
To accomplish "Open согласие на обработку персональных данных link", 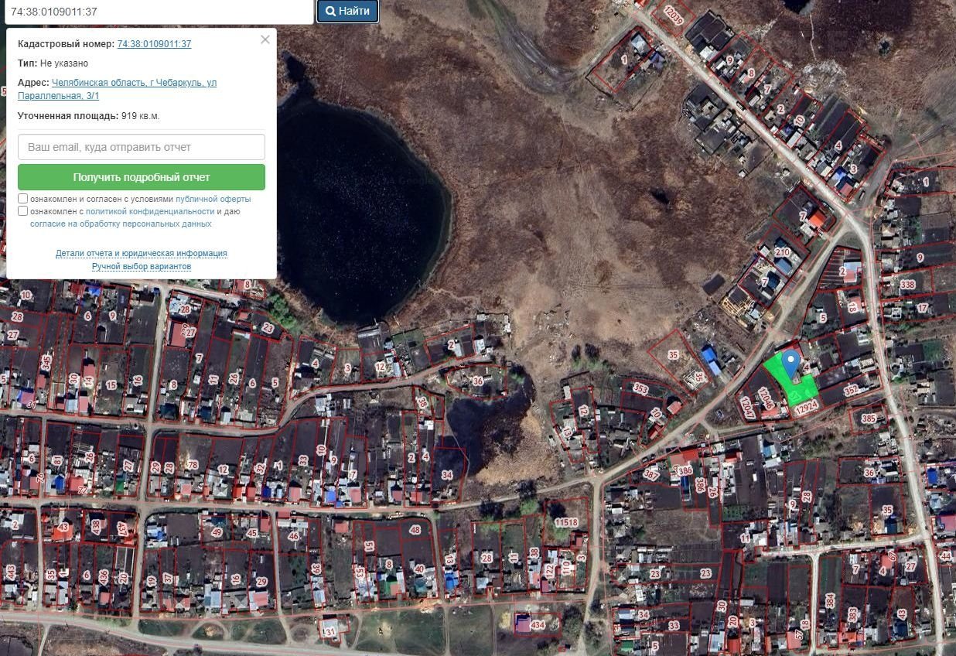I will pos(121,224).
